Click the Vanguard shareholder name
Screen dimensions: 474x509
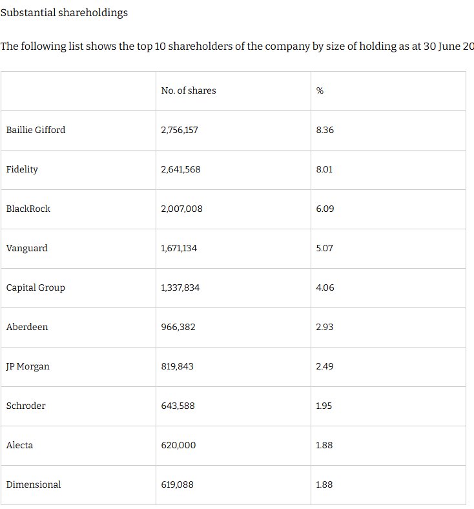[27, 248]
